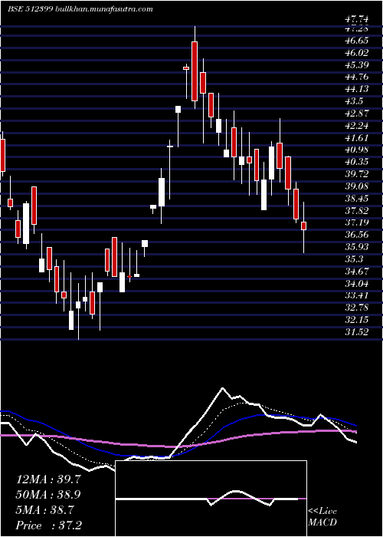Click the 40.35 price axis label
The height and width of the screenshot is (537, 383).
tap(356, 162)
